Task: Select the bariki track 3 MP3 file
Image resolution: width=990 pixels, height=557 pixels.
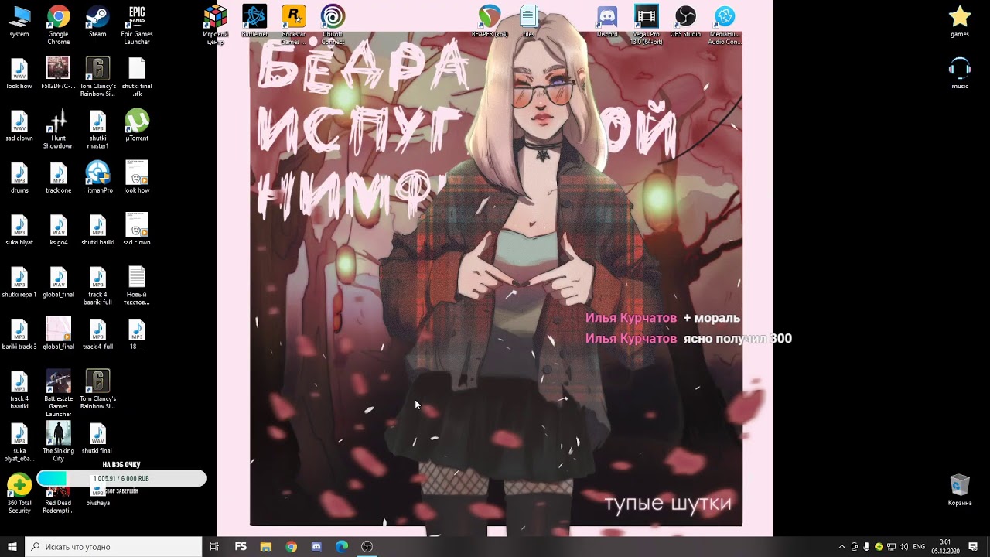Action: coord(19,334)
